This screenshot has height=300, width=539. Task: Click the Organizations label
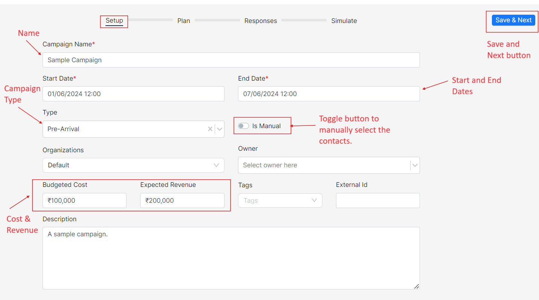(x=63, y=150)
